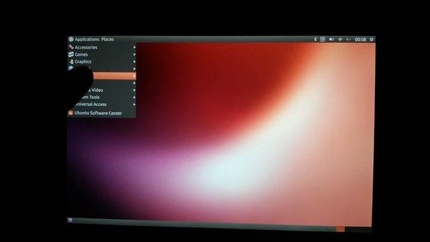Expand the highlighted orange row's submenu arrow
The width and height of the screenshot is (430, 242).
pos(134,76)
